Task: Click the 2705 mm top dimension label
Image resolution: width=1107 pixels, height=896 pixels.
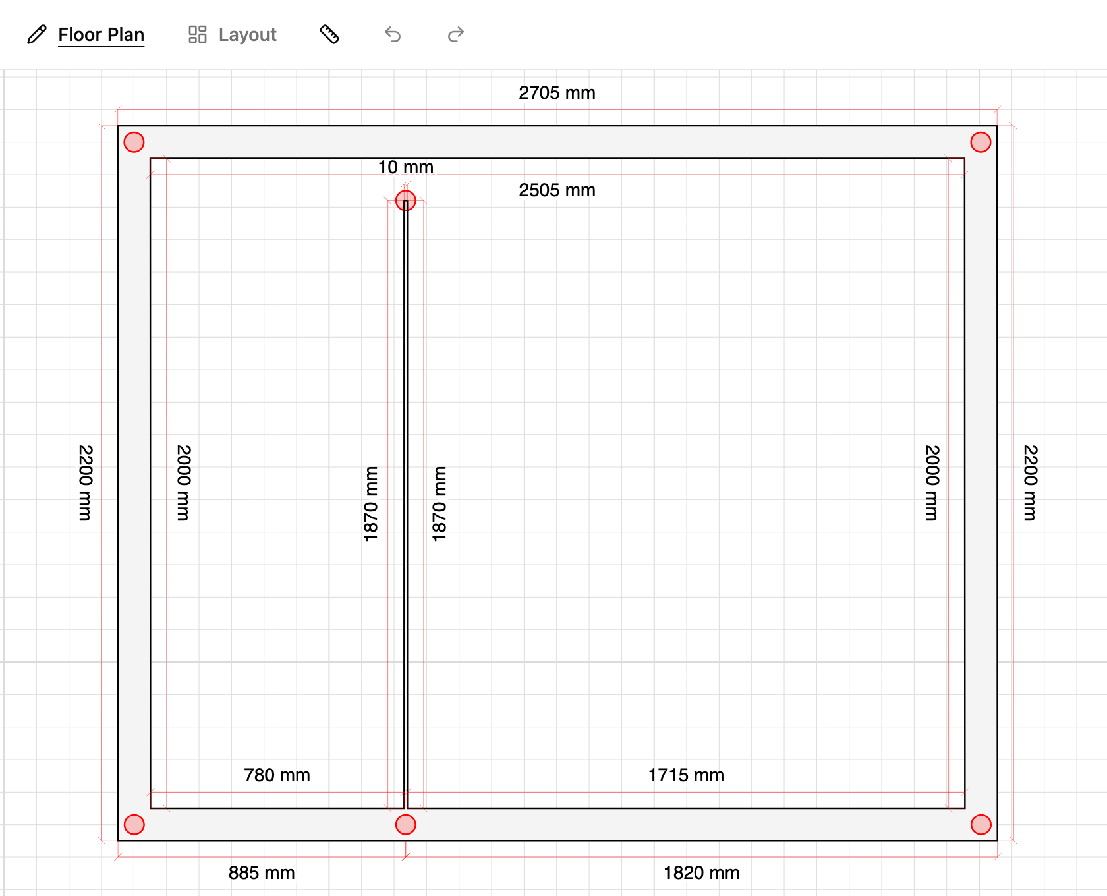Action: (557, 93)
